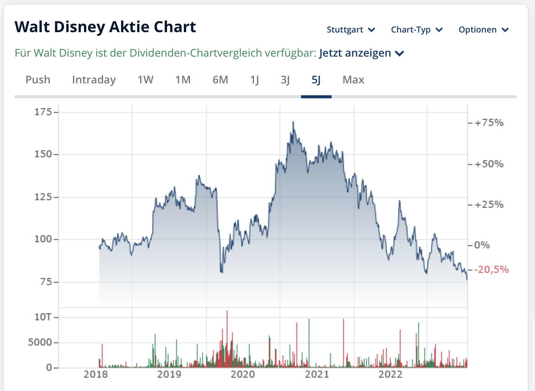Select the Intraday tab
The width and height of the screenshot is (535, 391).
[94, 80]
